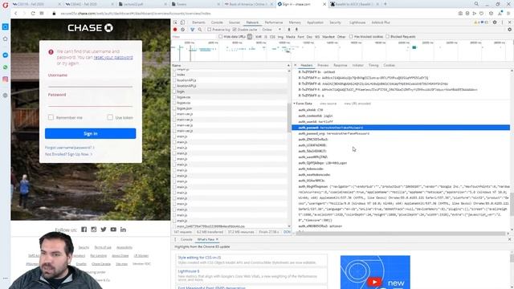The height and width of the screenshot is (289, 514).
Task: Select the logon.json request row
Action: pos(230,108)
